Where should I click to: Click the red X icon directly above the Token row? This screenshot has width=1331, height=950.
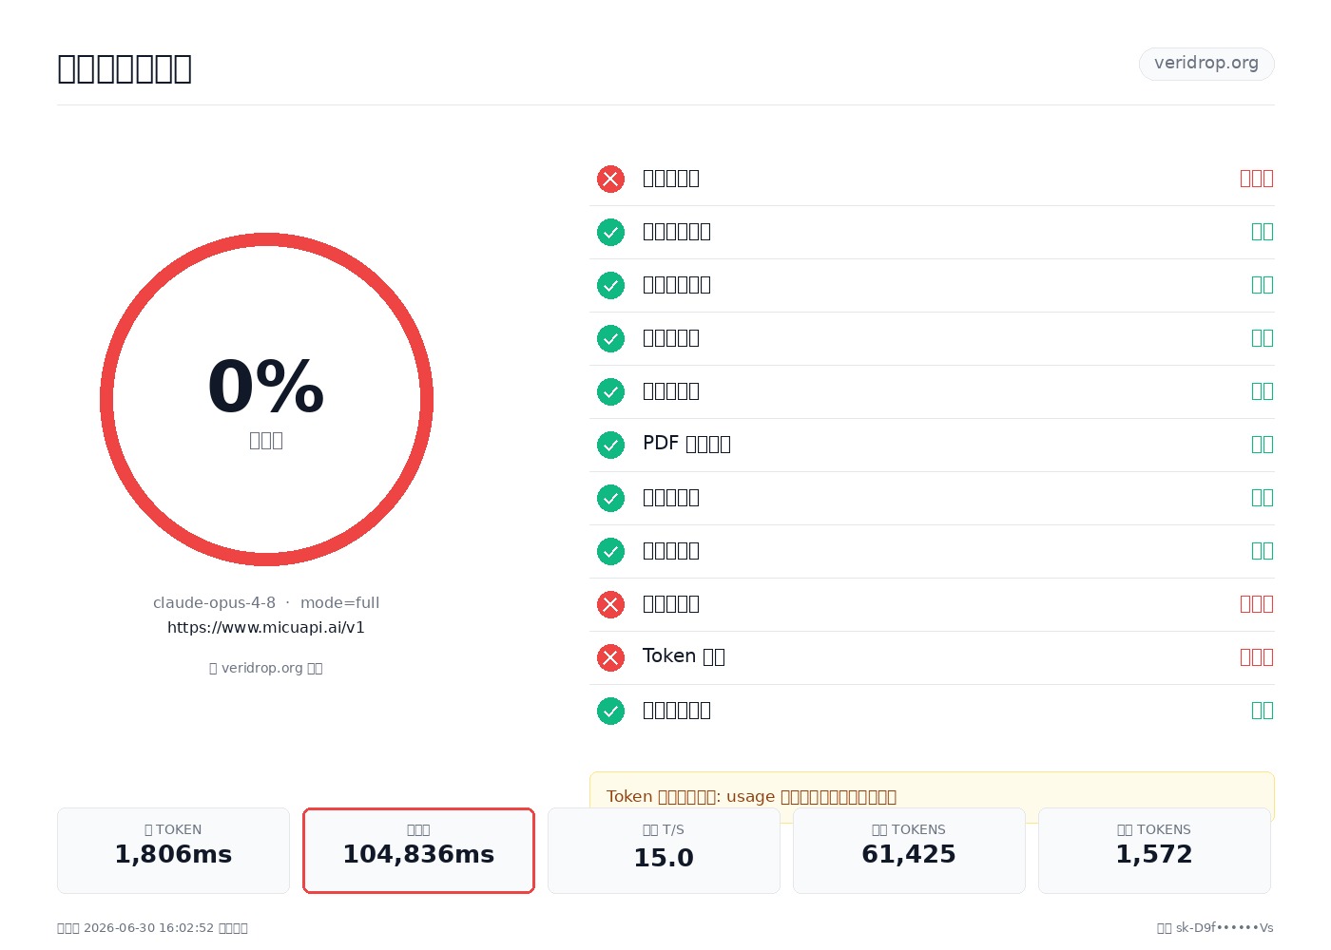610,604
